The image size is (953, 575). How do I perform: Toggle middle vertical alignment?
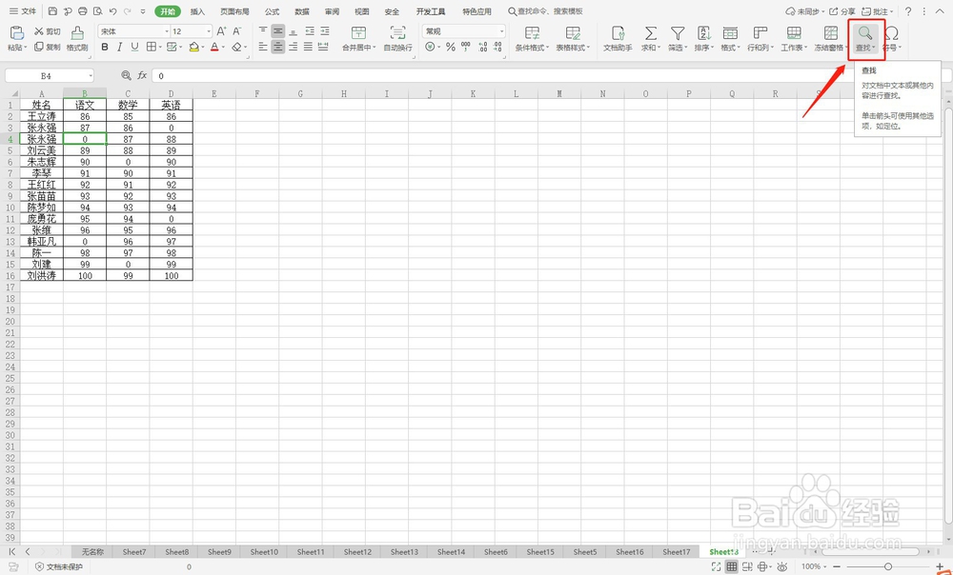tap(277, 31)
